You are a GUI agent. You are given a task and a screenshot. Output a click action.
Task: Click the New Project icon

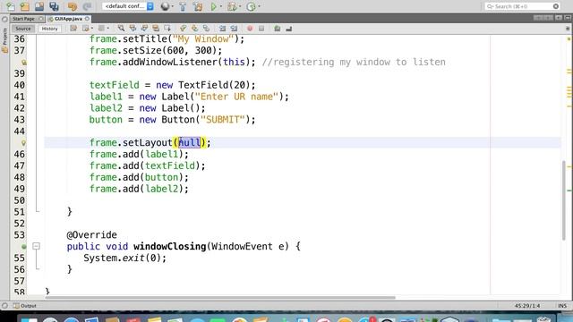pyautogui.click(x=25, y=6)
